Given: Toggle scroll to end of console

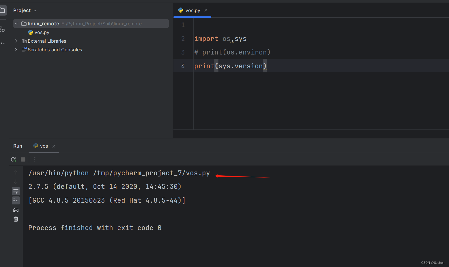Looking at the screenshot, I should pyautogui.click(x=16, y=200).
